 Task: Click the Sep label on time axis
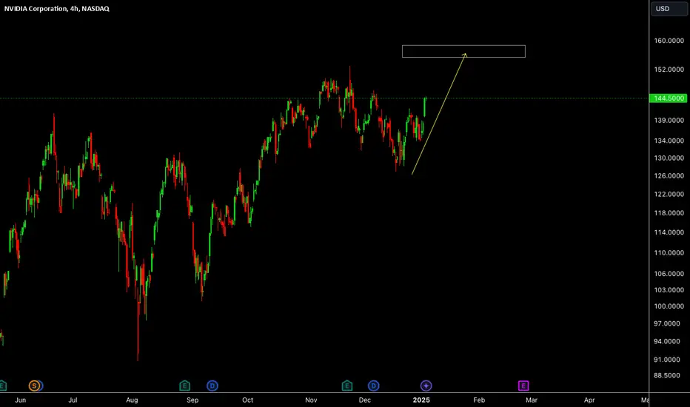point(192,400)
